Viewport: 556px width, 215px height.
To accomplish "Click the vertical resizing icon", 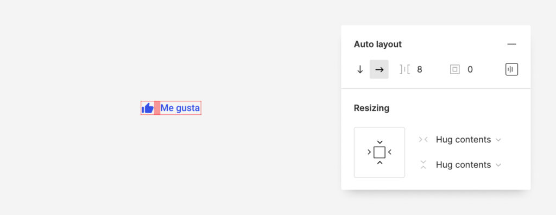I will [423, 165].
